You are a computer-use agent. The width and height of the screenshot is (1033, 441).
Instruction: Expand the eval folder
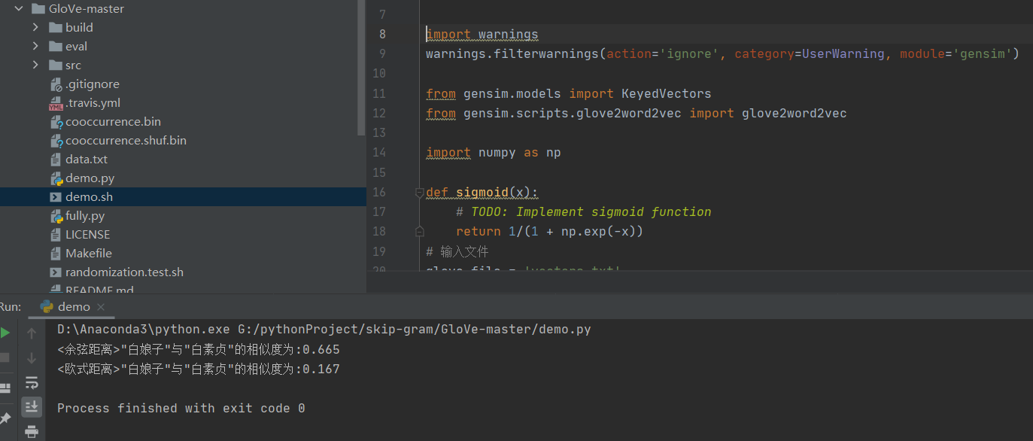tap(35, 46)
